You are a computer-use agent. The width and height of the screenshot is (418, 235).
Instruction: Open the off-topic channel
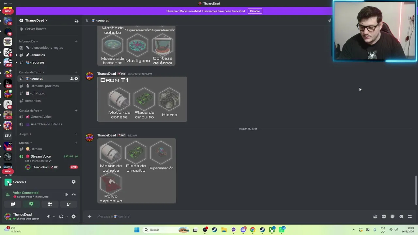[49, 93]
